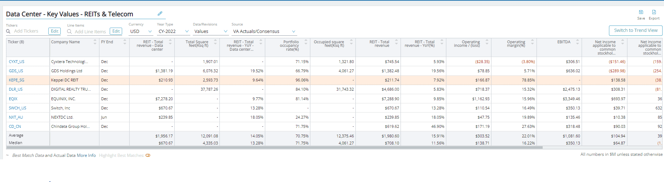
Task: Open the KEPE_SG ticker link
Action: [16, 80]
